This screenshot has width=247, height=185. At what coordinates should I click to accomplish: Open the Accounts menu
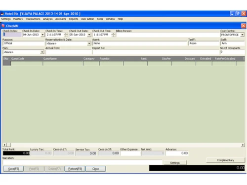coord(61,19)
